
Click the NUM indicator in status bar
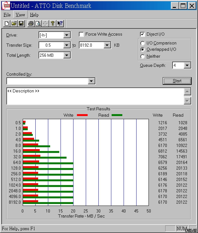[181, 228]
